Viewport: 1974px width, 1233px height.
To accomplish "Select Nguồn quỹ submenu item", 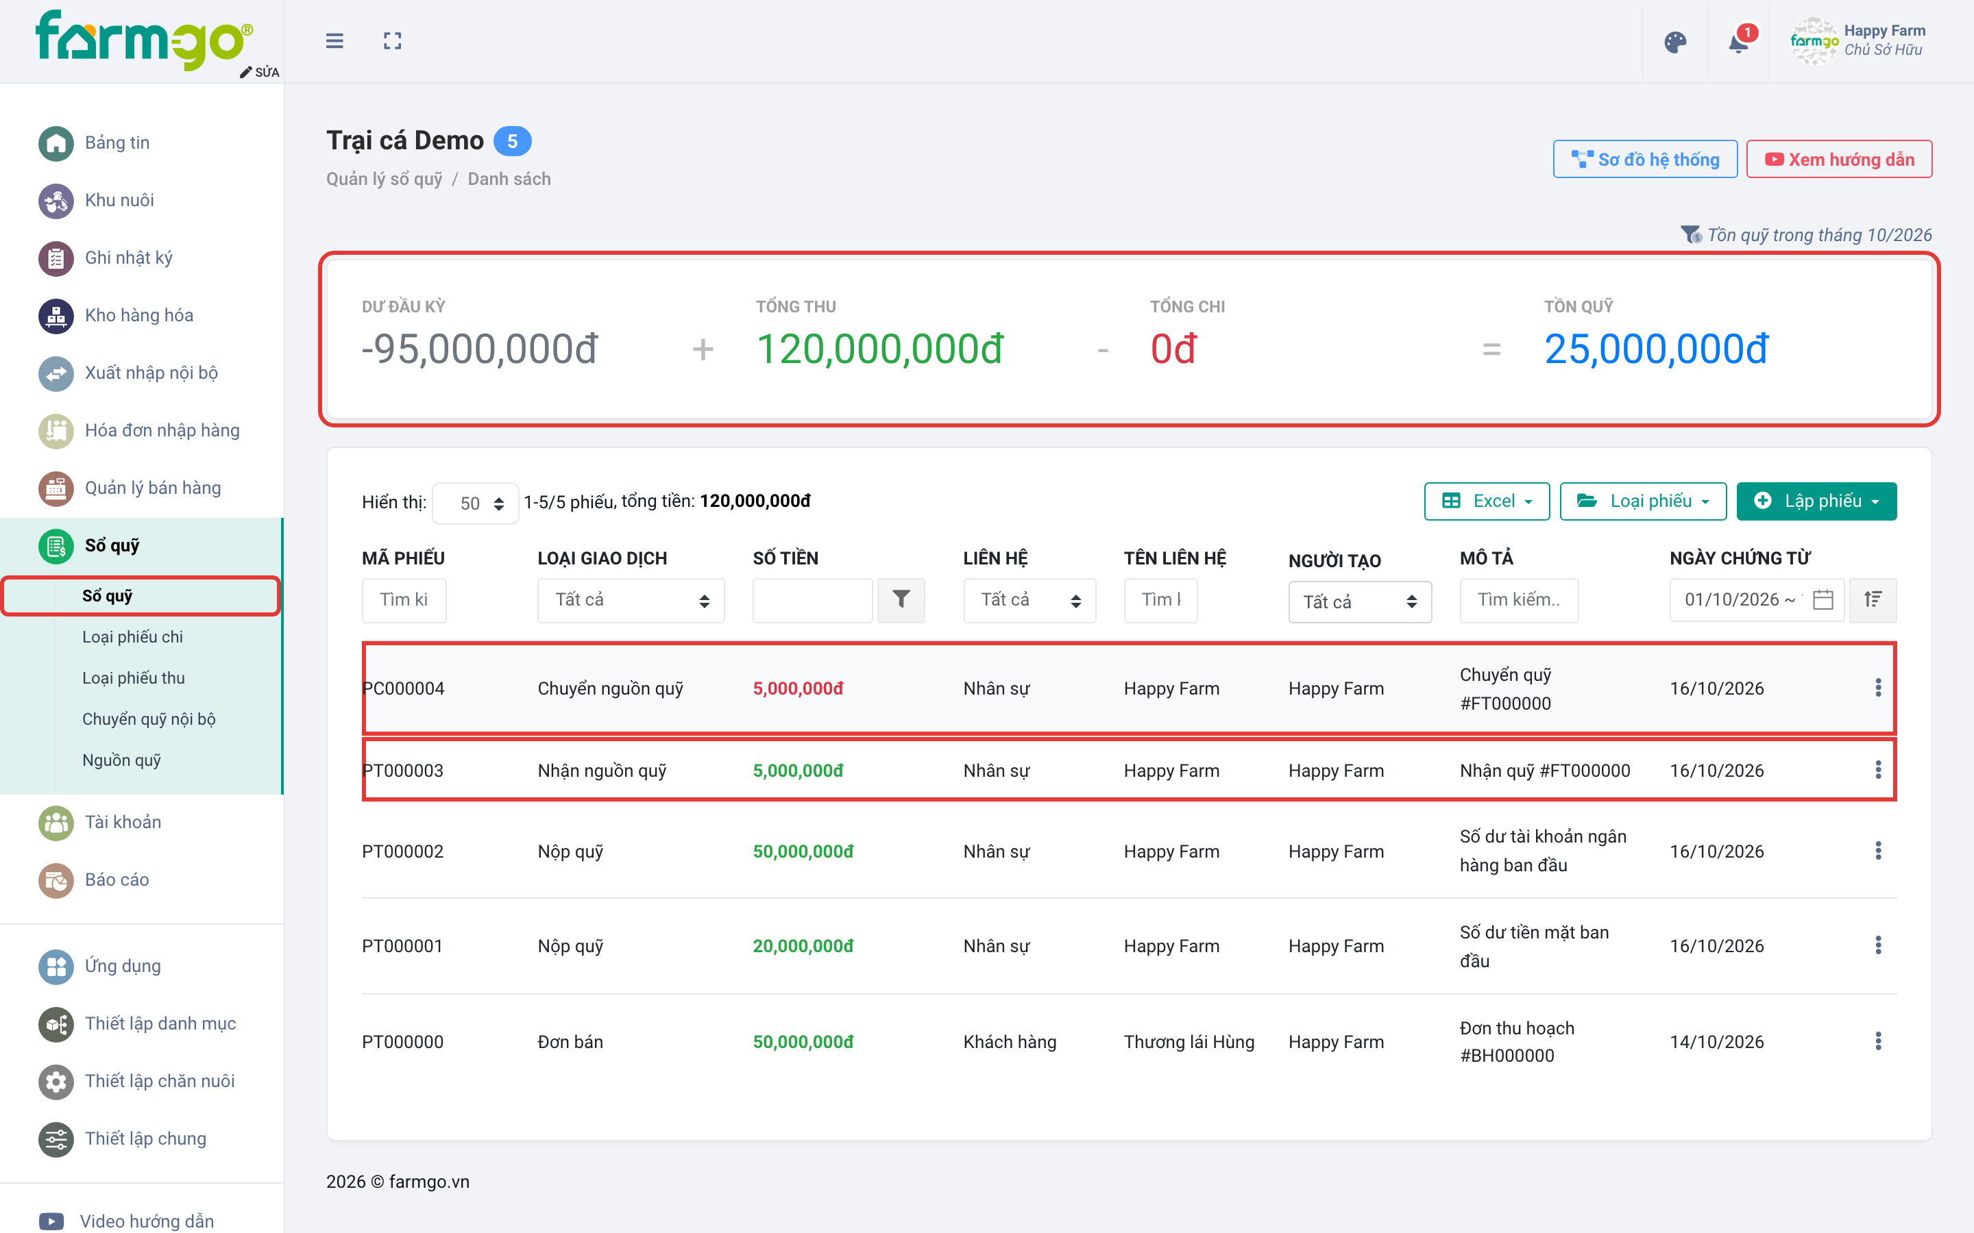I will 121,760.
